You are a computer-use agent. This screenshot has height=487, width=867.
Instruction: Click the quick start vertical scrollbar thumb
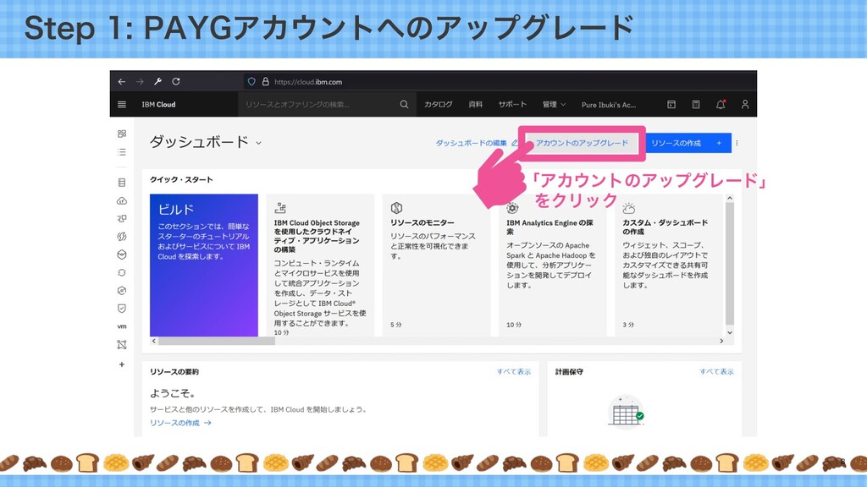(x=730, y=264)
